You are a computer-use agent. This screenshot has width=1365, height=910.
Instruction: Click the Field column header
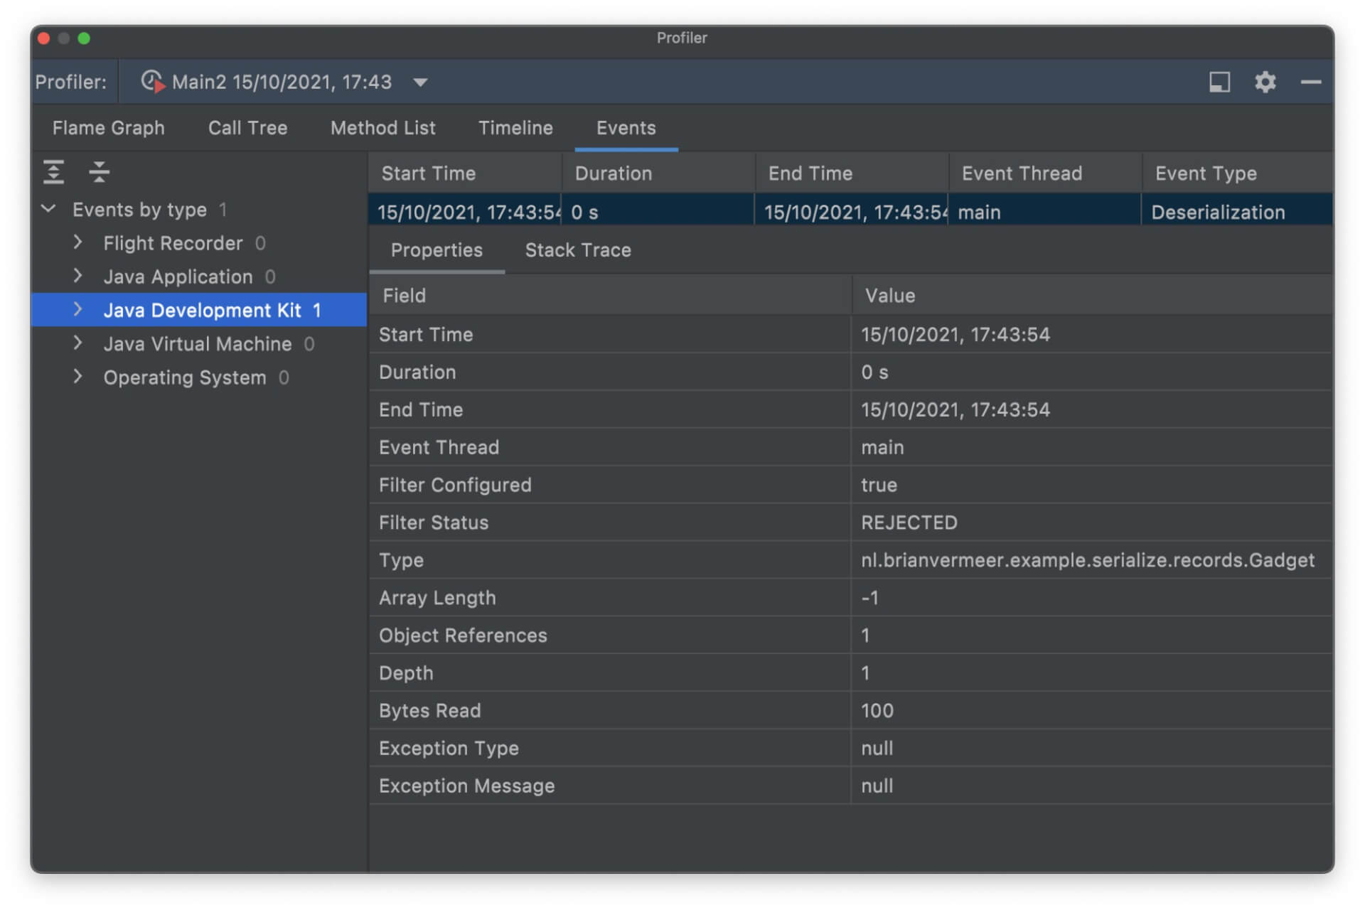[610, 296]
